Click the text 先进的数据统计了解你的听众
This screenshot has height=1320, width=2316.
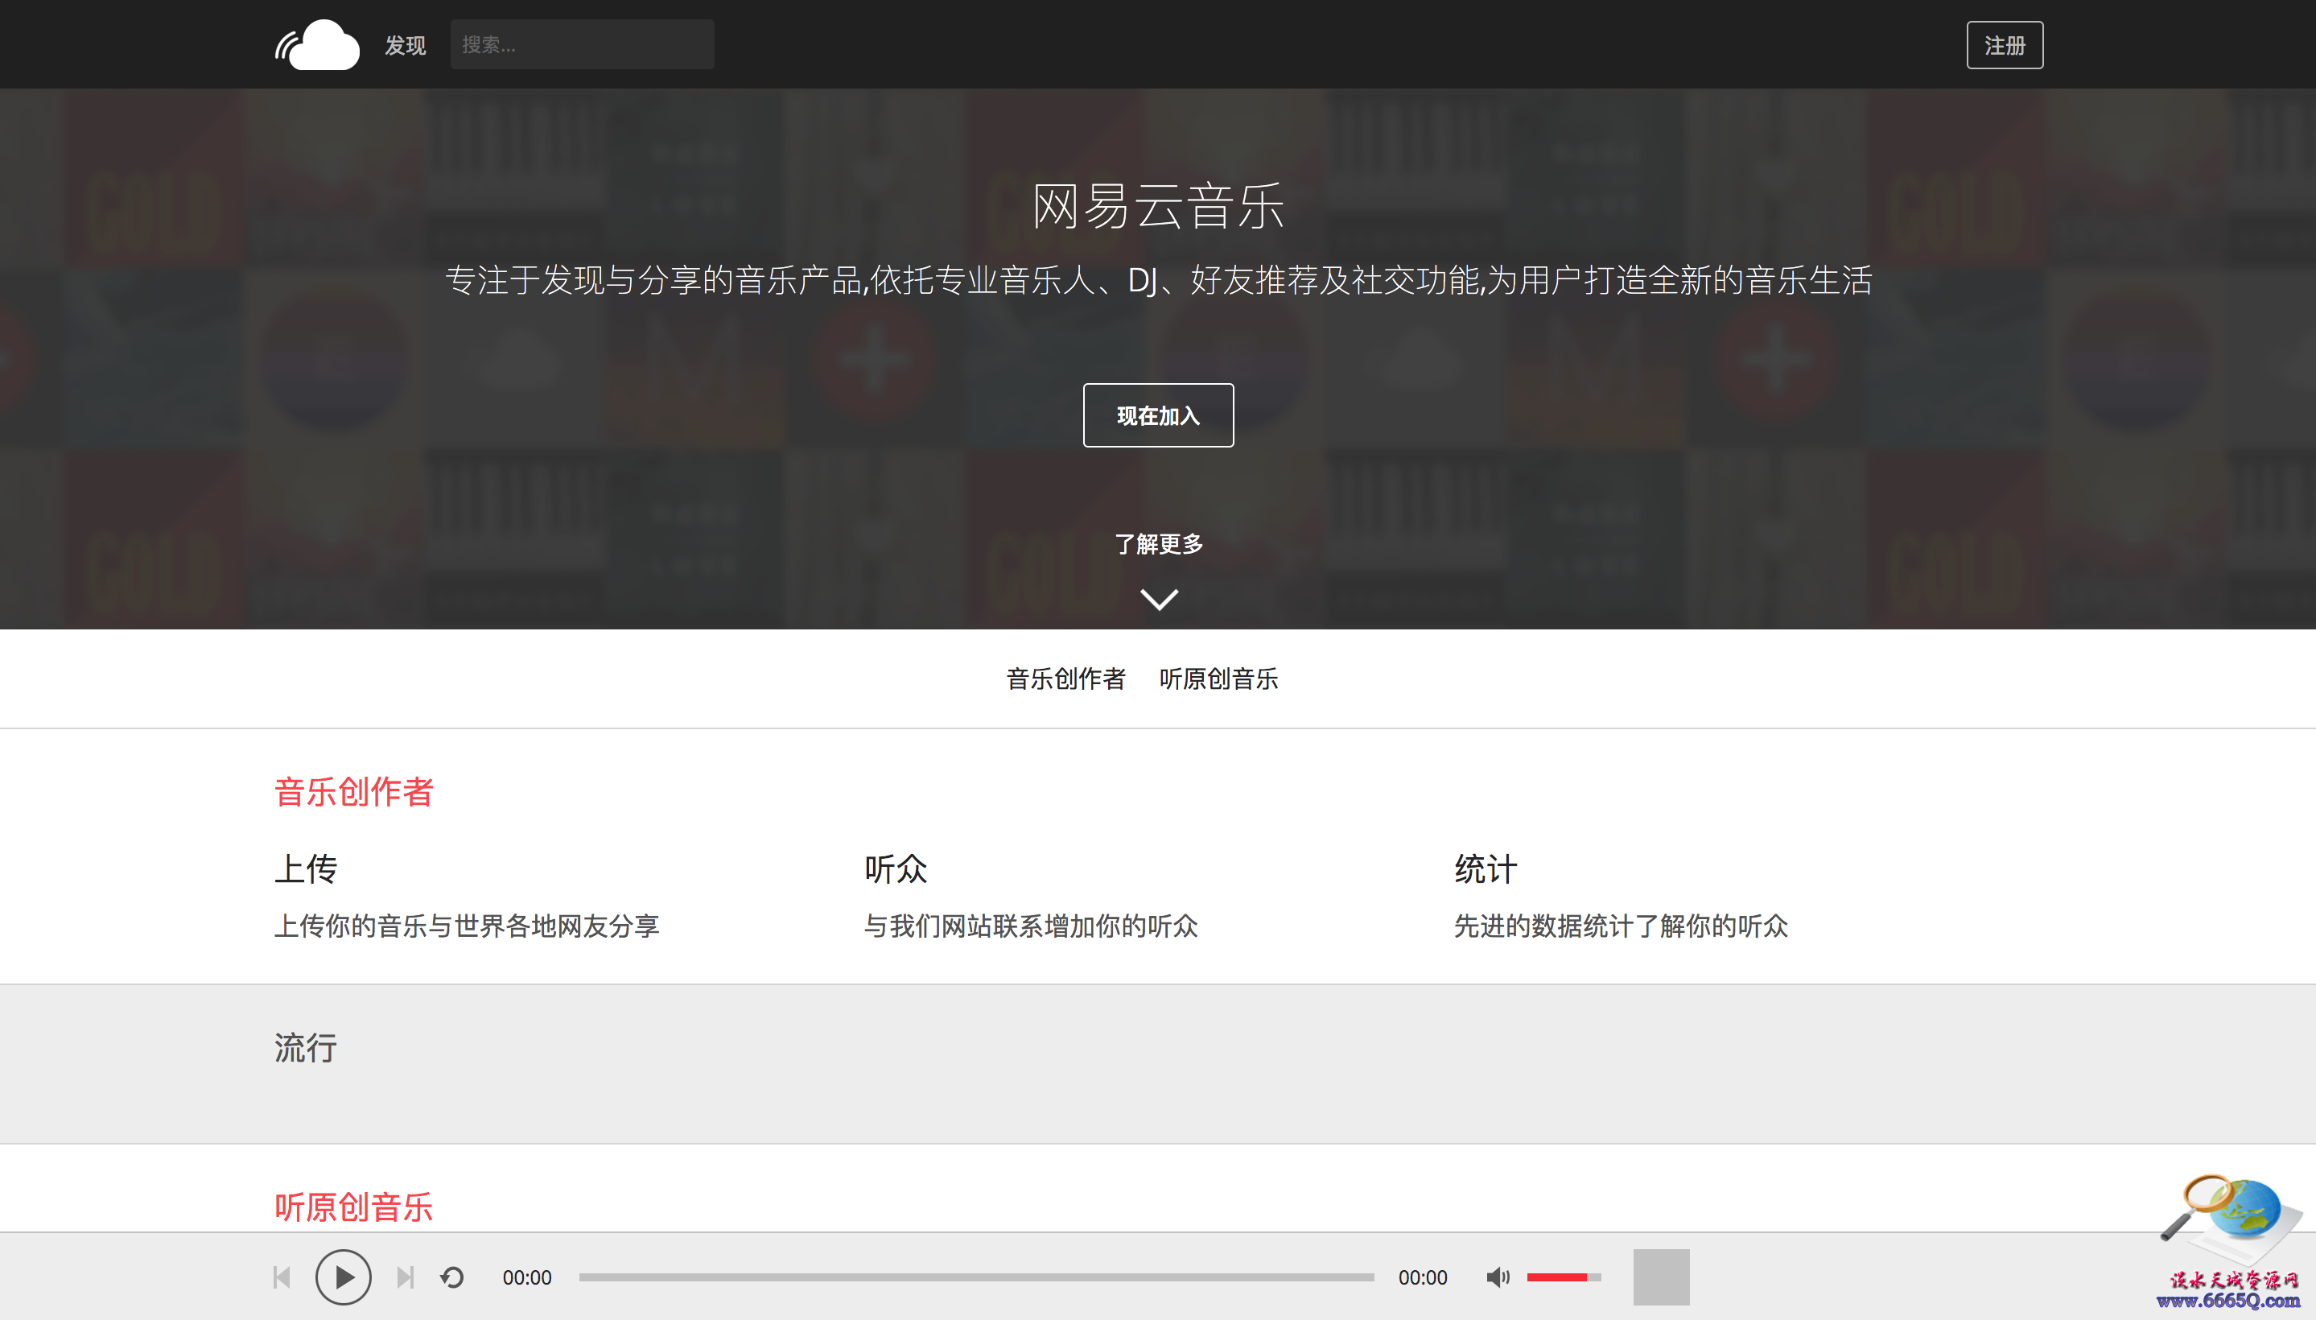click(x=1621, y=926)
